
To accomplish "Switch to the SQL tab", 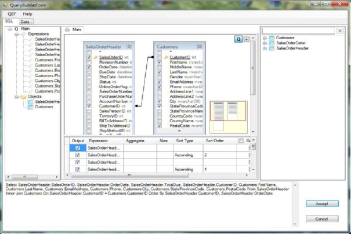I will tap(9, 21).
